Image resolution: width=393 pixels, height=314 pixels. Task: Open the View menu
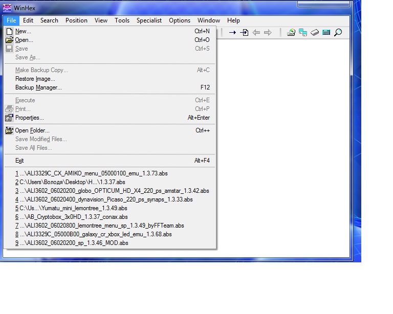(x=101, y=20)
